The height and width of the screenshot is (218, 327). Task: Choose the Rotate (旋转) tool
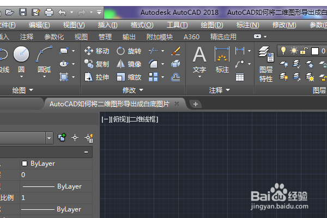129,51
